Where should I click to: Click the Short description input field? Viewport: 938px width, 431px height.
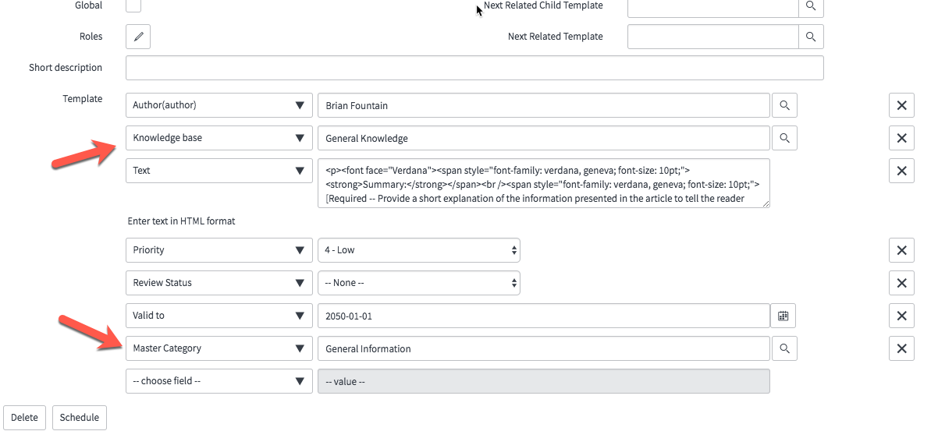tap(474, 68)
